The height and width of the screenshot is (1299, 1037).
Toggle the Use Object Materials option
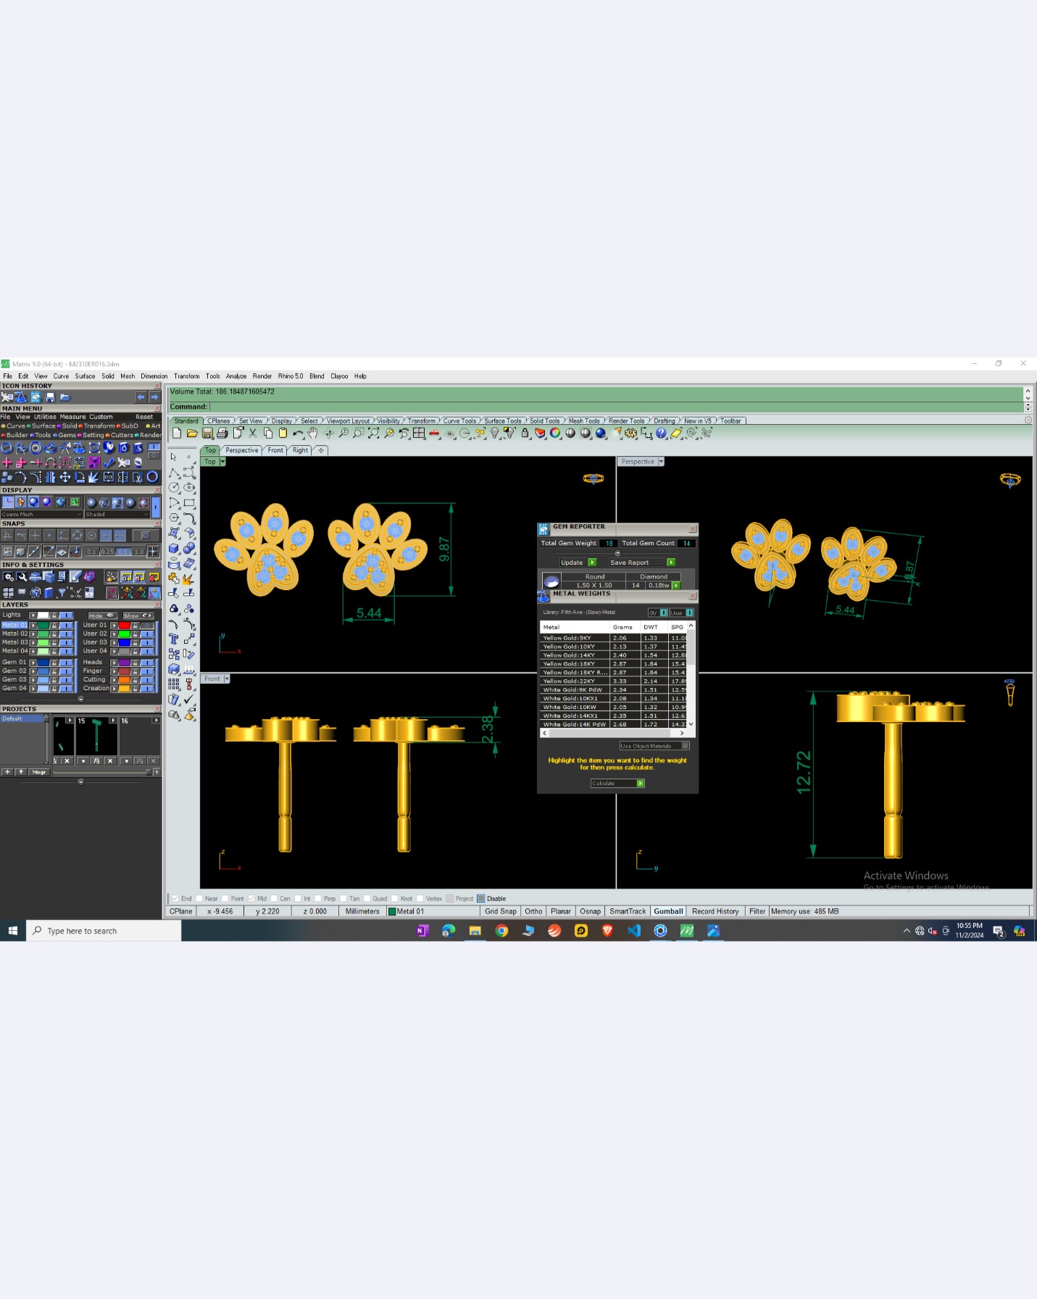[x=686, y=746]
